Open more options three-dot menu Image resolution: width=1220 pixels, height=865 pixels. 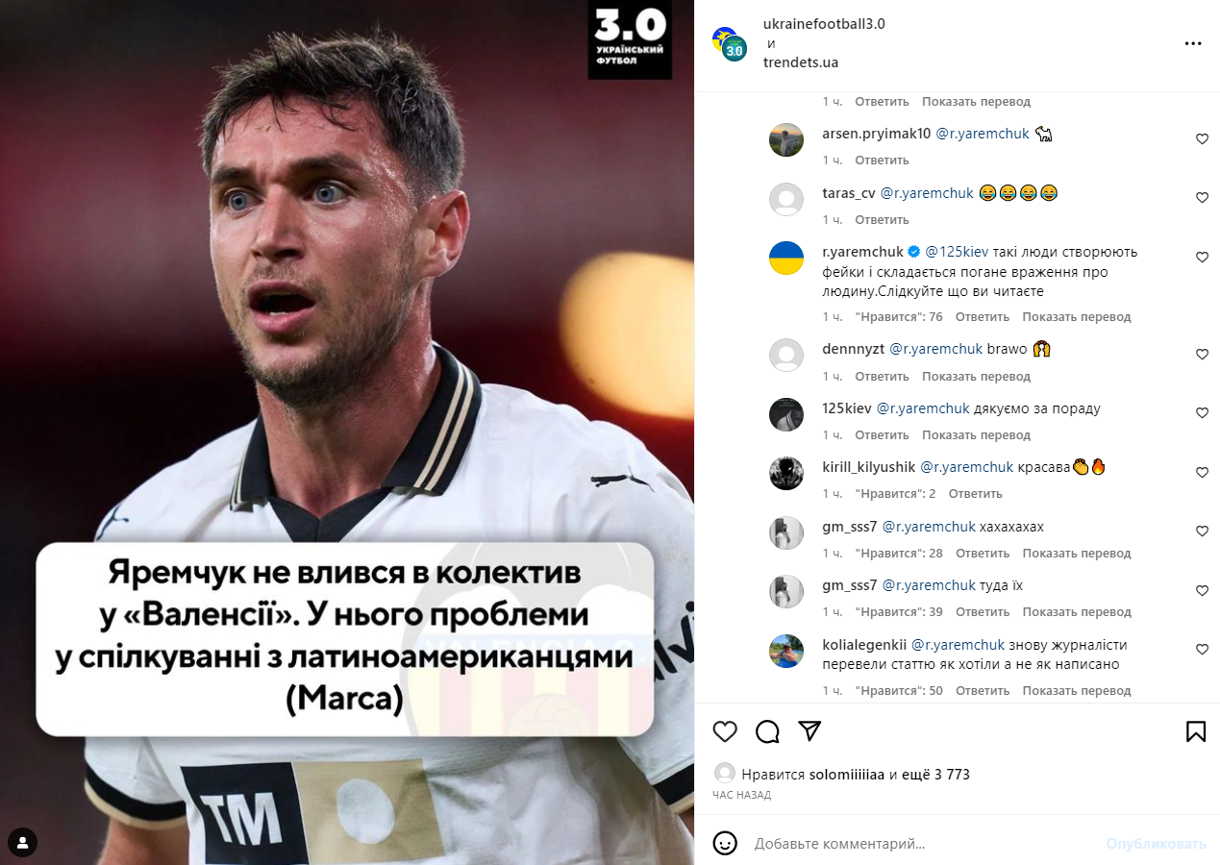point(1193,43)
